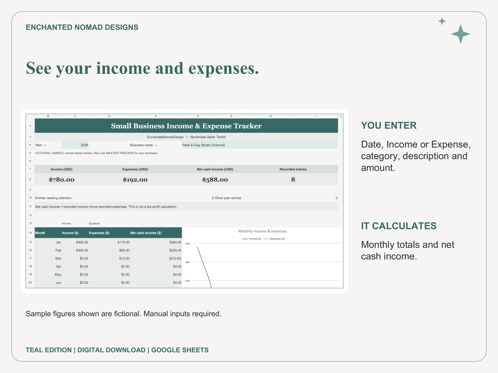Click the 'Year →' label cell
This screenshot has height=373, width=498.
pyautogui.click(x=48, y=145)
